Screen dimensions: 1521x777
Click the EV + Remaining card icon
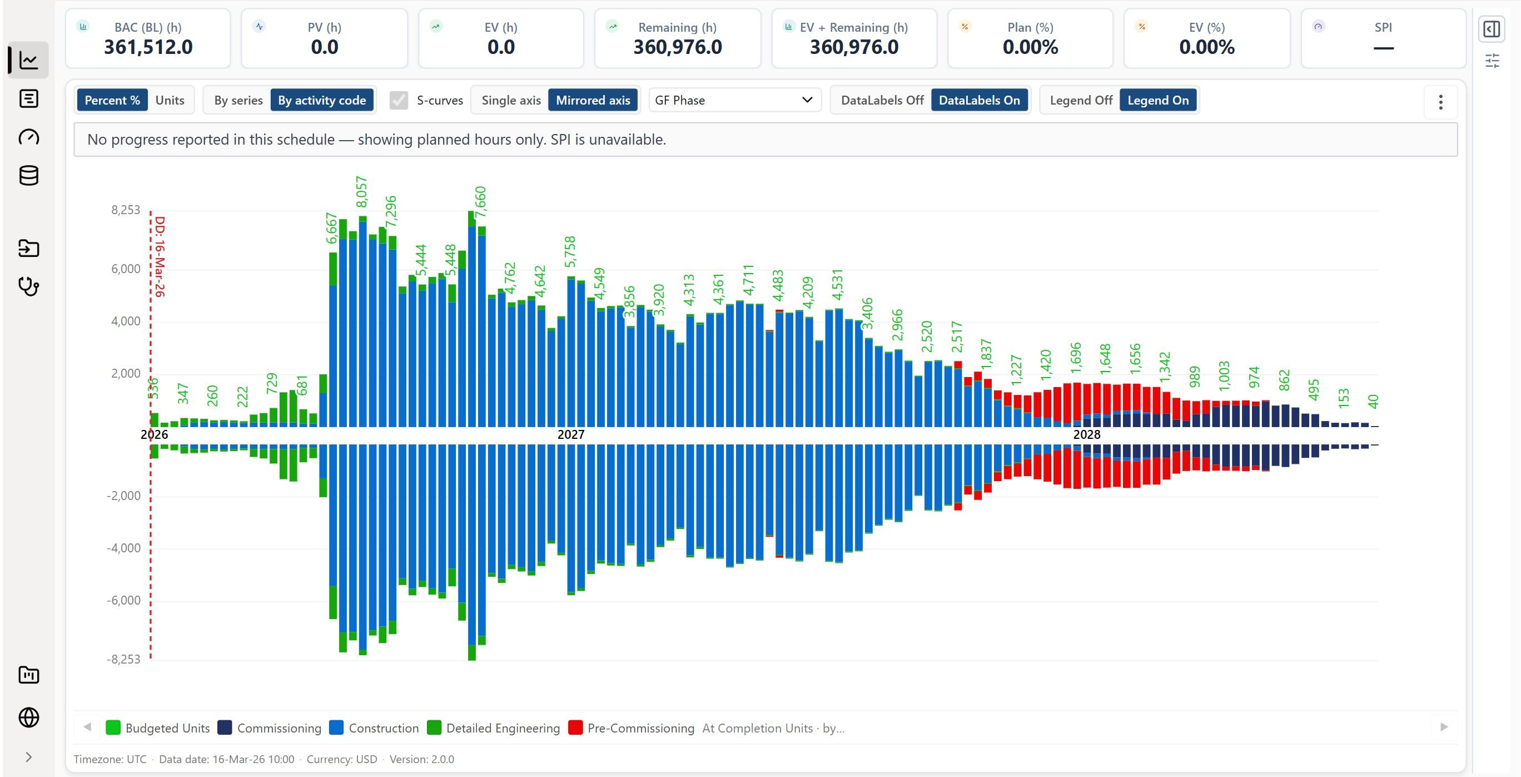pos(789,26)
